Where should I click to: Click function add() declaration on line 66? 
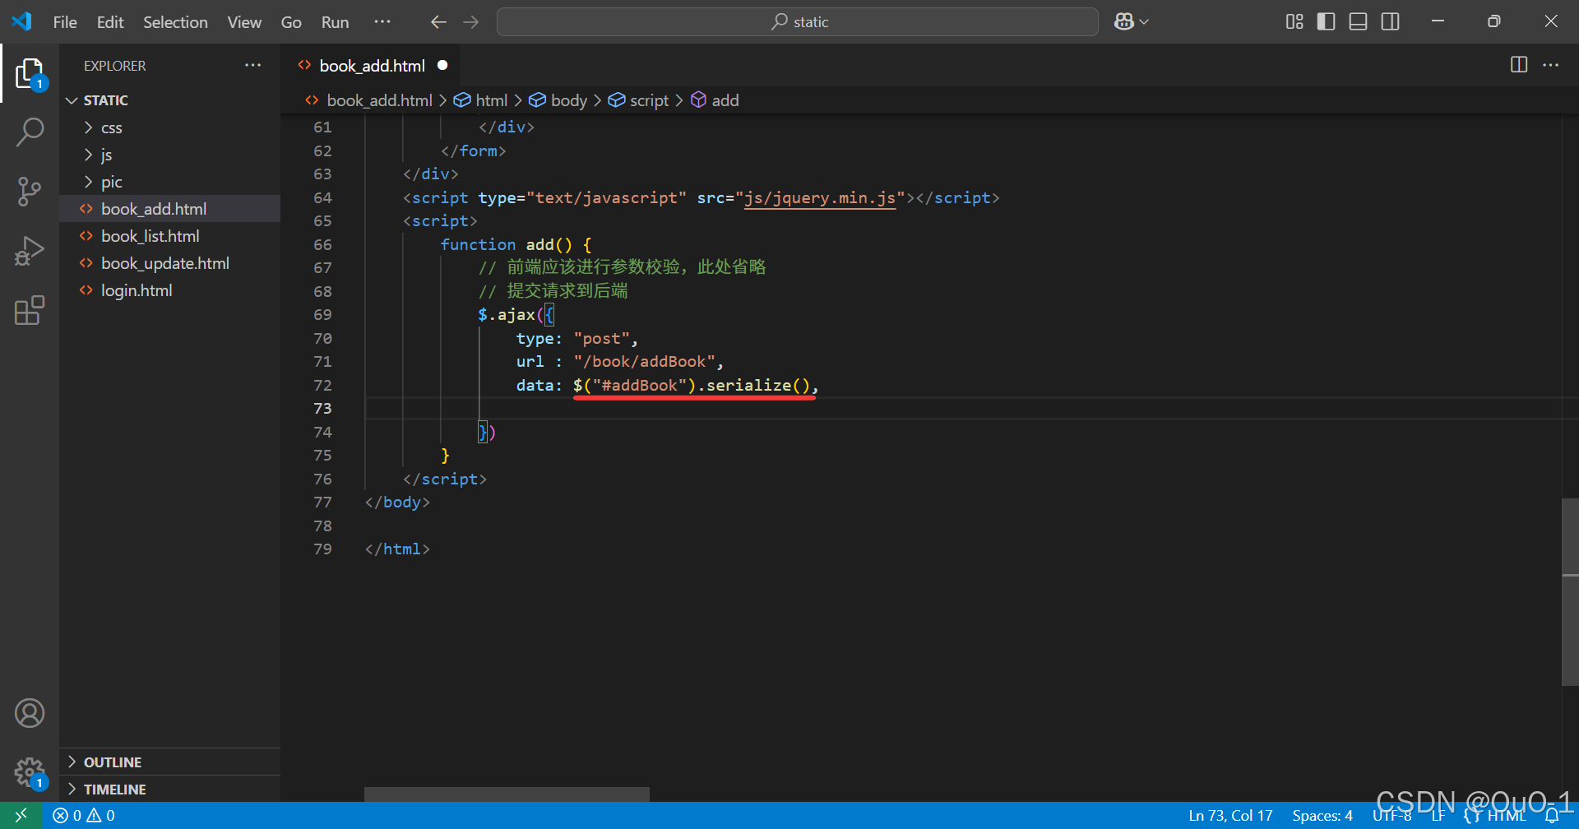point(515,245)
